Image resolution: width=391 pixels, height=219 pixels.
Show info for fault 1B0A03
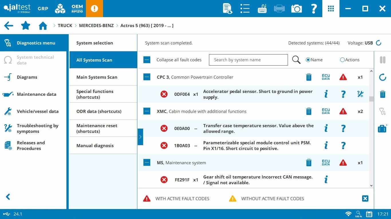click(x=326, y=145)
